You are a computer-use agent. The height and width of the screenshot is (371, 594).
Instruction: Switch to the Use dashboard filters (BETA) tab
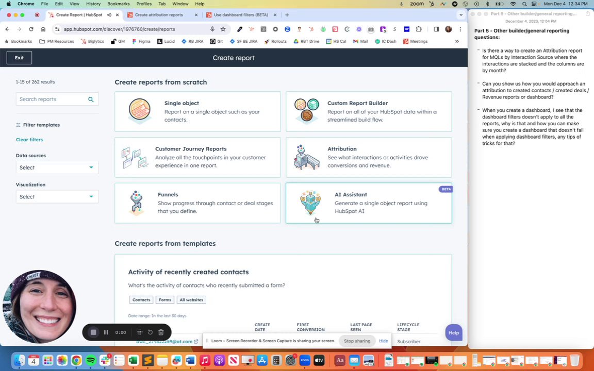click(241, 15)
